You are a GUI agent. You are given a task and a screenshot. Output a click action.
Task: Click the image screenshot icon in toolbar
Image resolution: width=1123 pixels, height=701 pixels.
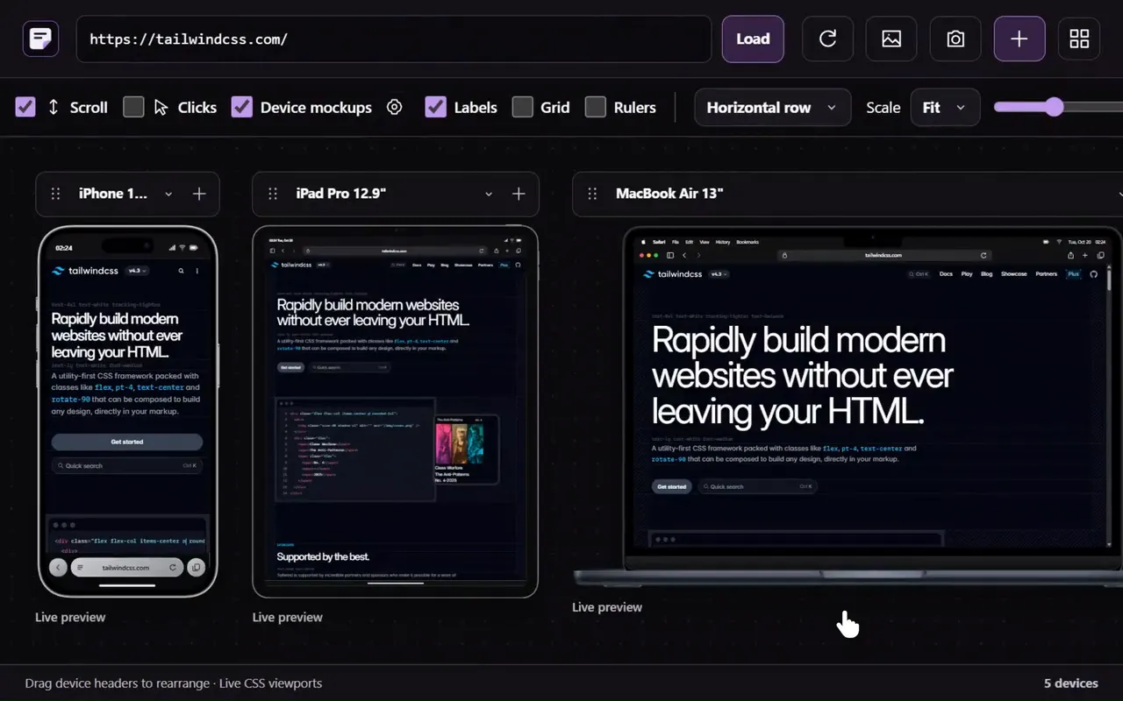(891, 39)
